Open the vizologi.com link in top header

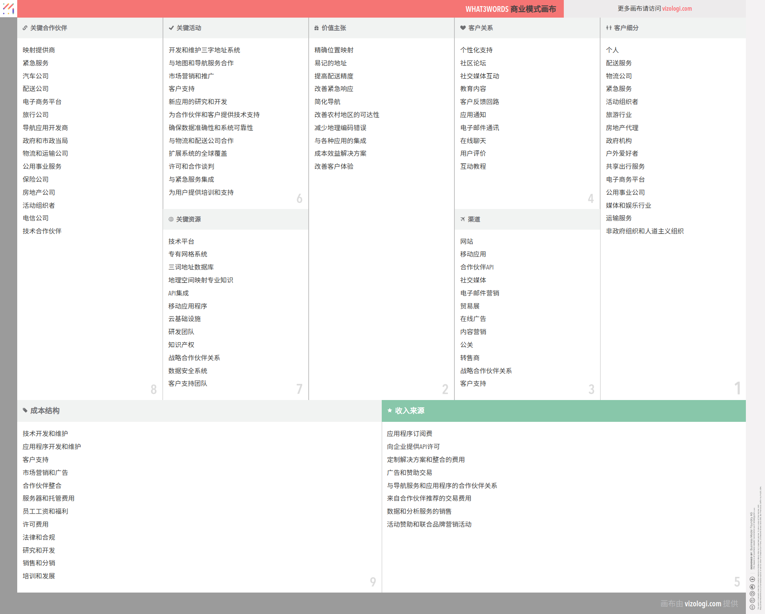(x=677, y=8)
